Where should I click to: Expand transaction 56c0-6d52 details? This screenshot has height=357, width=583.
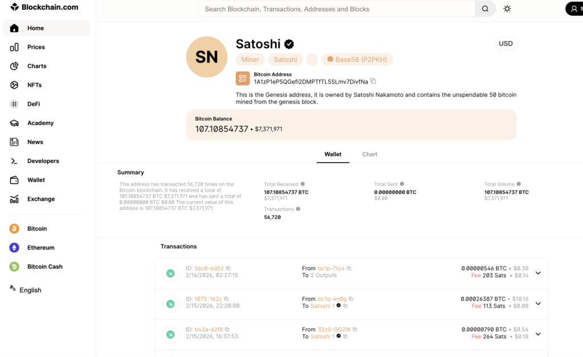click(538, 273)
